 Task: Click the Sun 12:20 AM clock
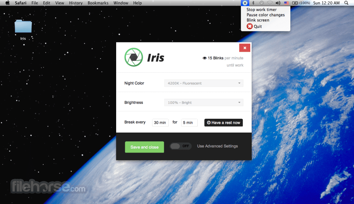326,3
